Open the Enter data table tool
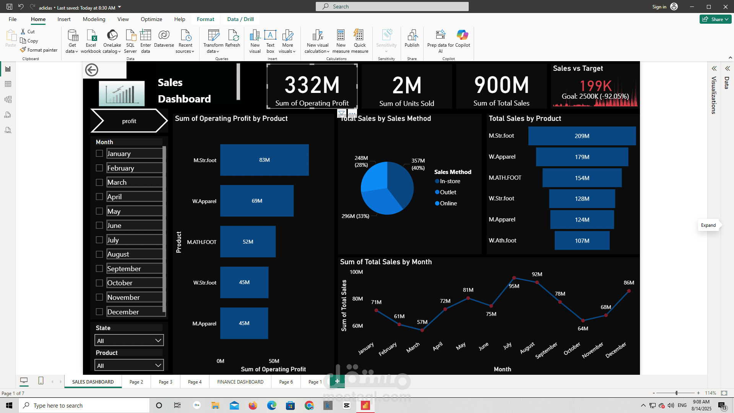The image size is (734, 413). (x=146, y=41)
